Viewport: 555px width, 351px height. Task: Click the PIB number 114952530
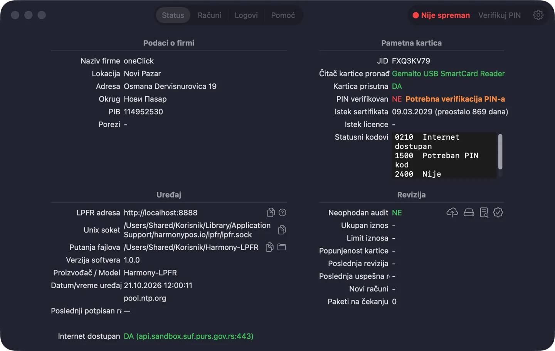pos(143,112)
